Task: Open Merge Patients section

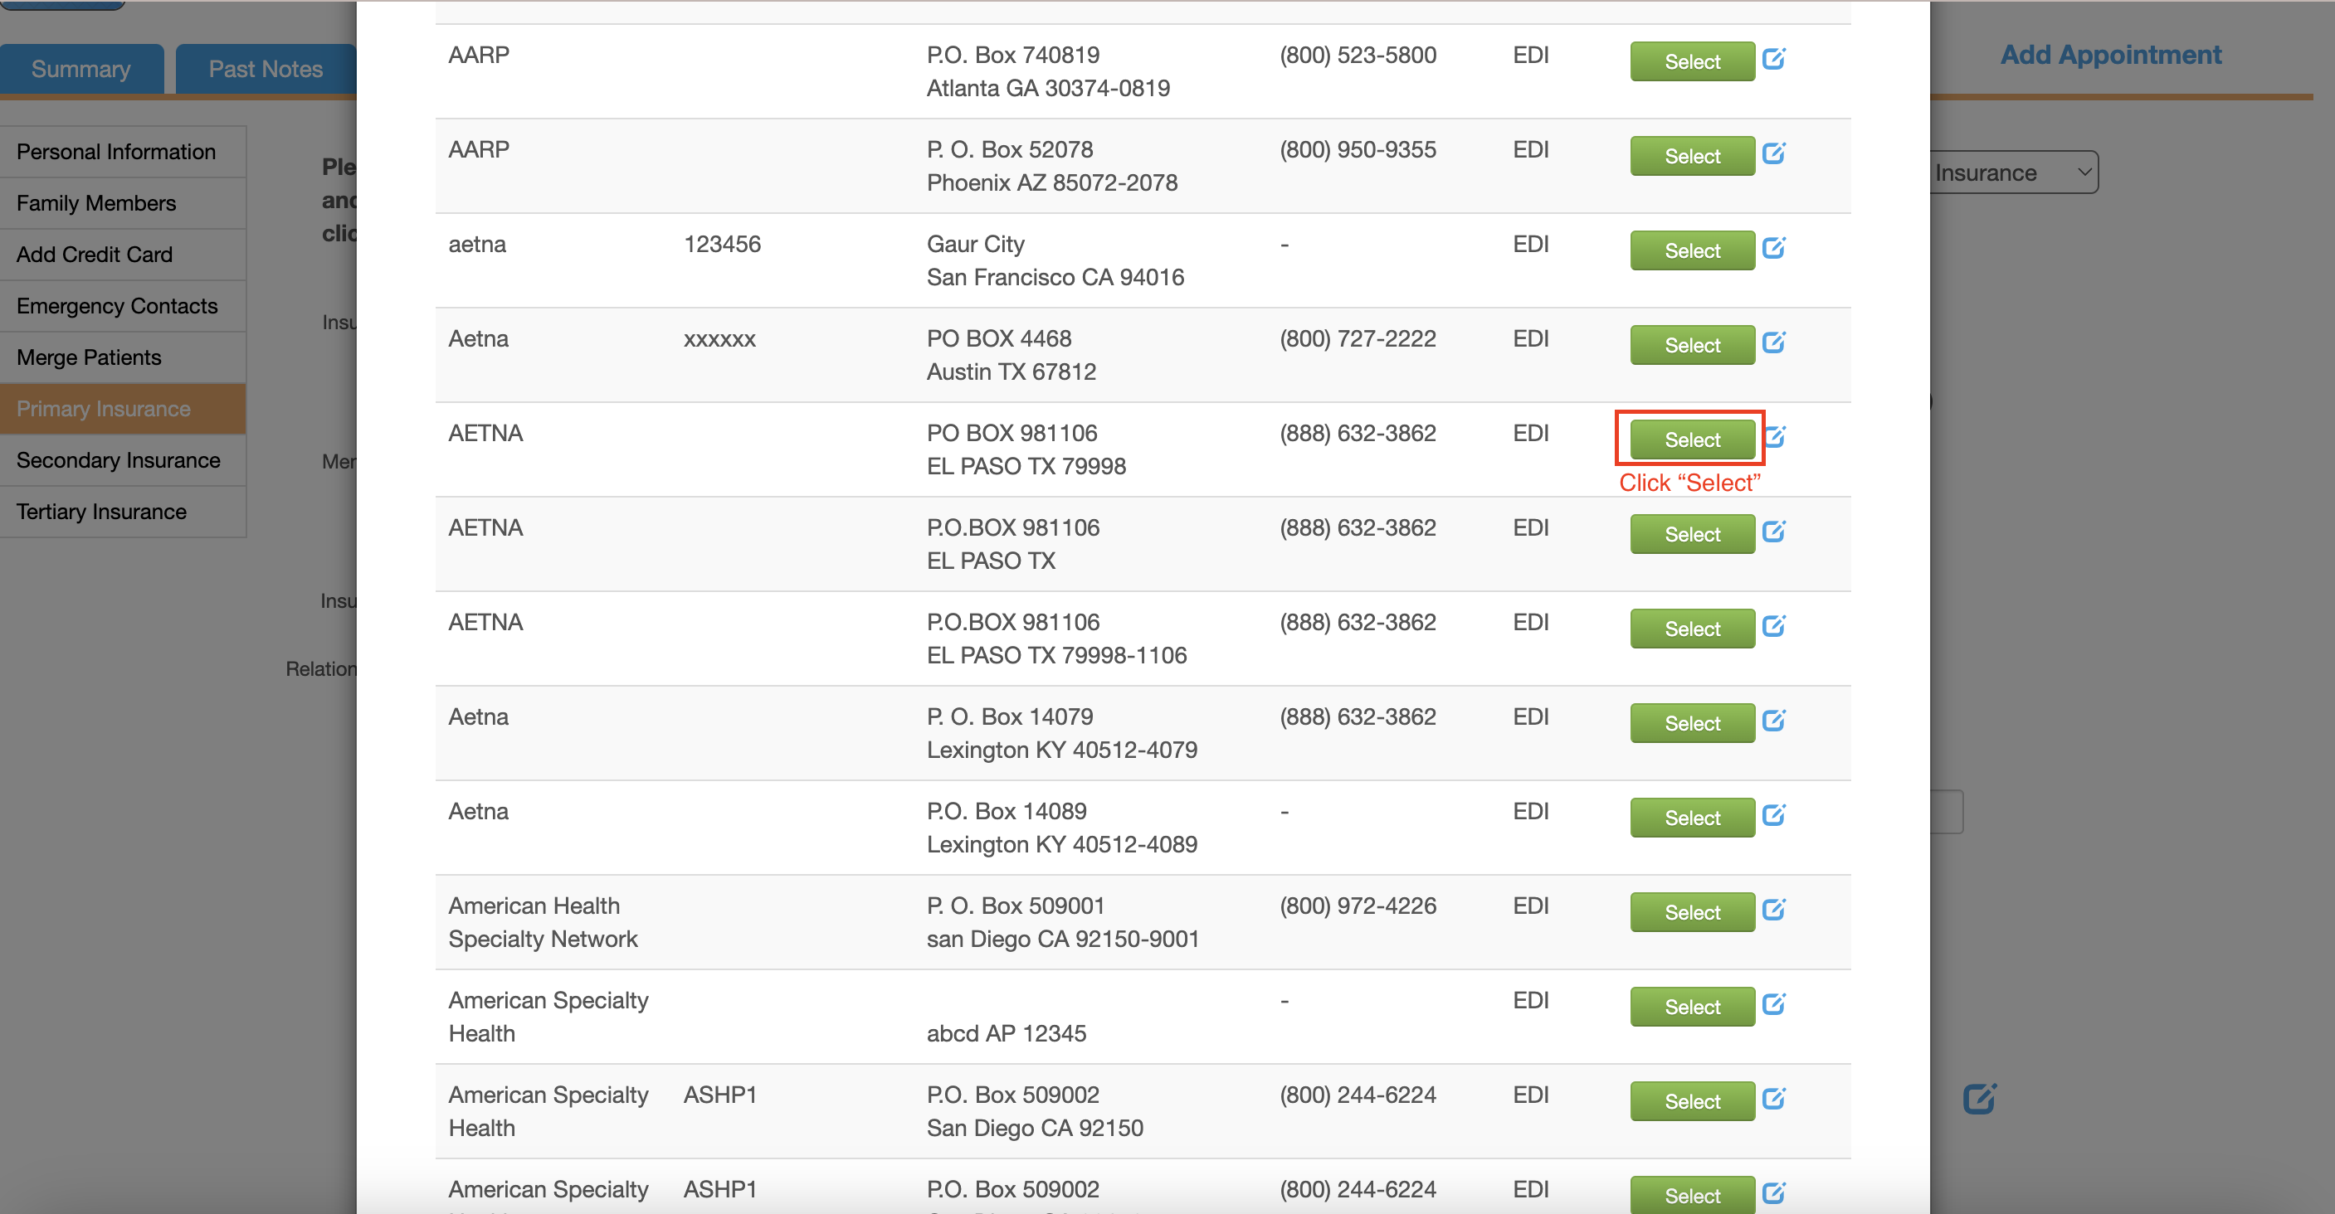Action: click(122, 357)
